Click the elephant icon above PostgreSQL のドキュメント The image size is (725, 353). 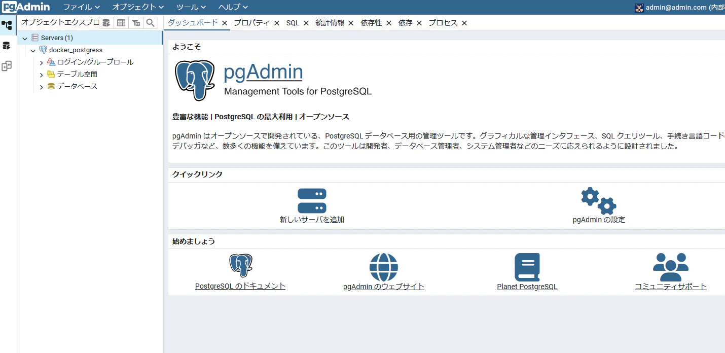coord(241,265)
